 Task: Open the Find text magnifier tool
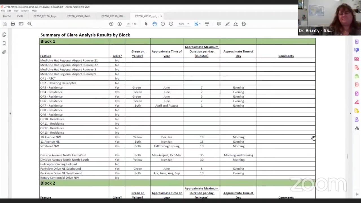pos(29,24)
